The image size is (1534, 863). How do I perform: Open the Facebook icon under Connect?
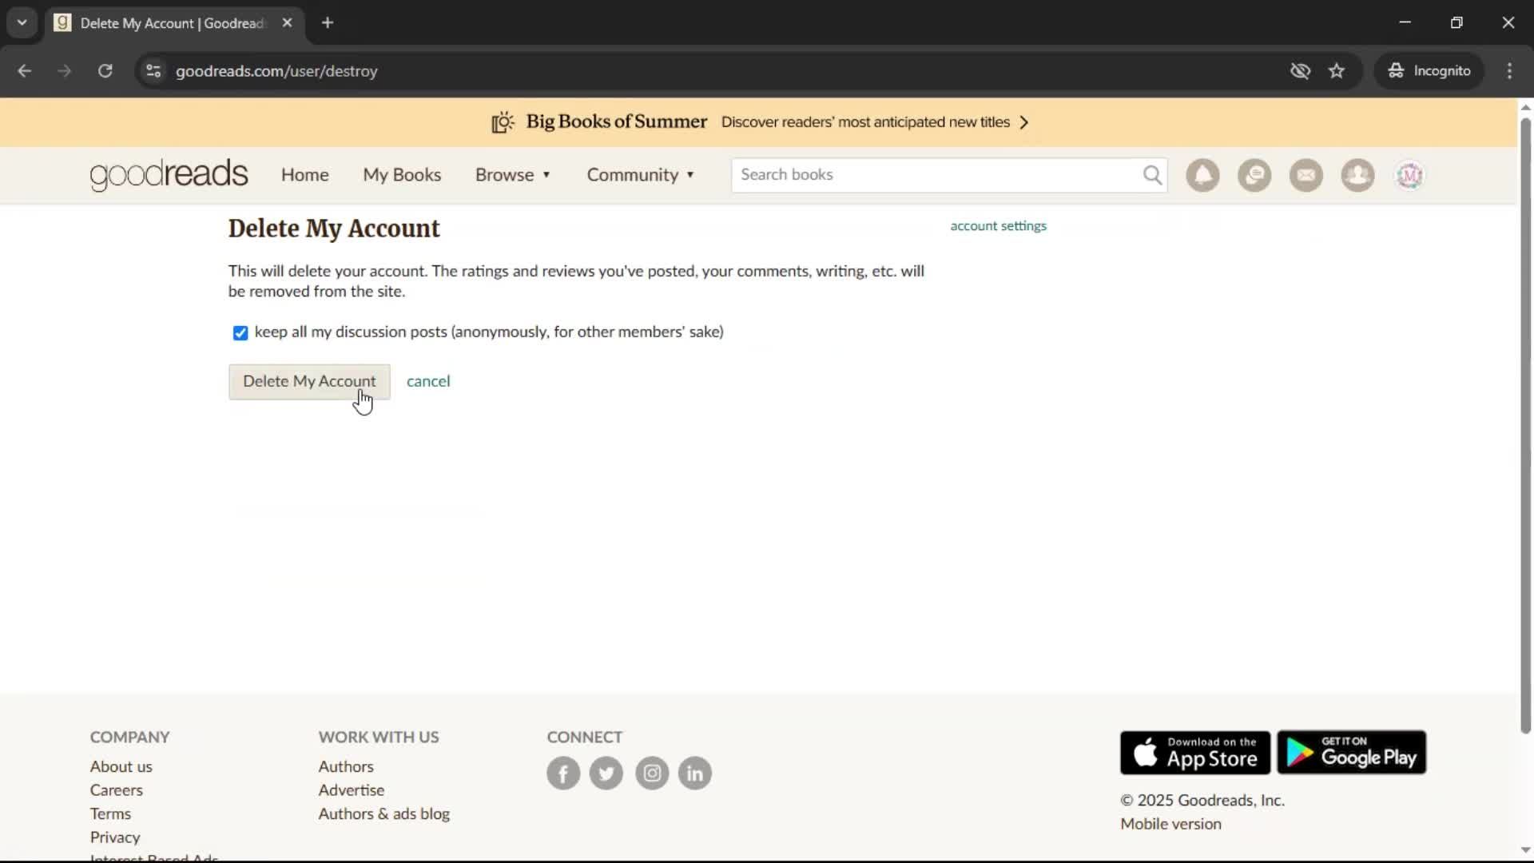[x=563, y=774]
